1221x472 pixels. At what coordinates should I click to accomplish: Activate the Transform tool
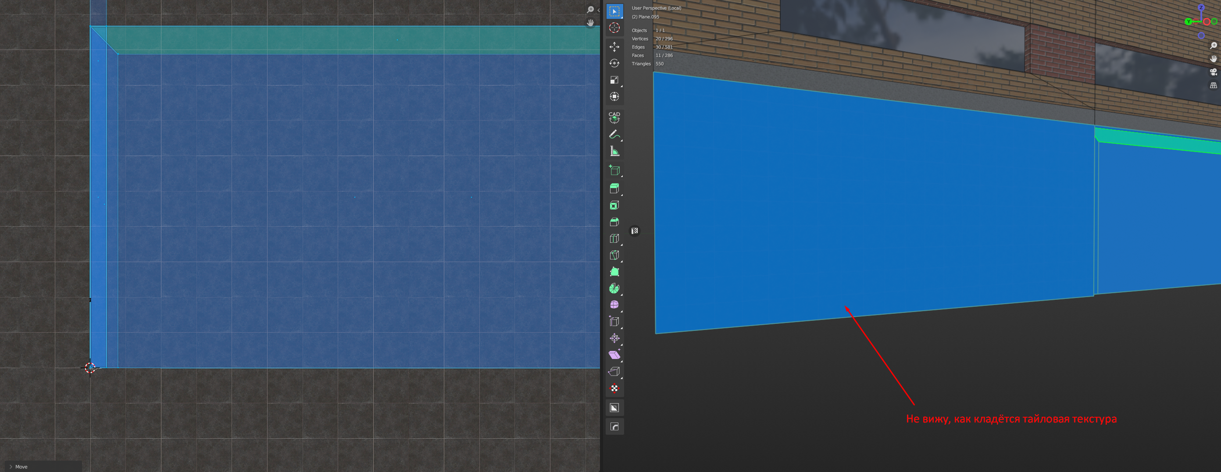pyautogui.click(x=614, y=96)
